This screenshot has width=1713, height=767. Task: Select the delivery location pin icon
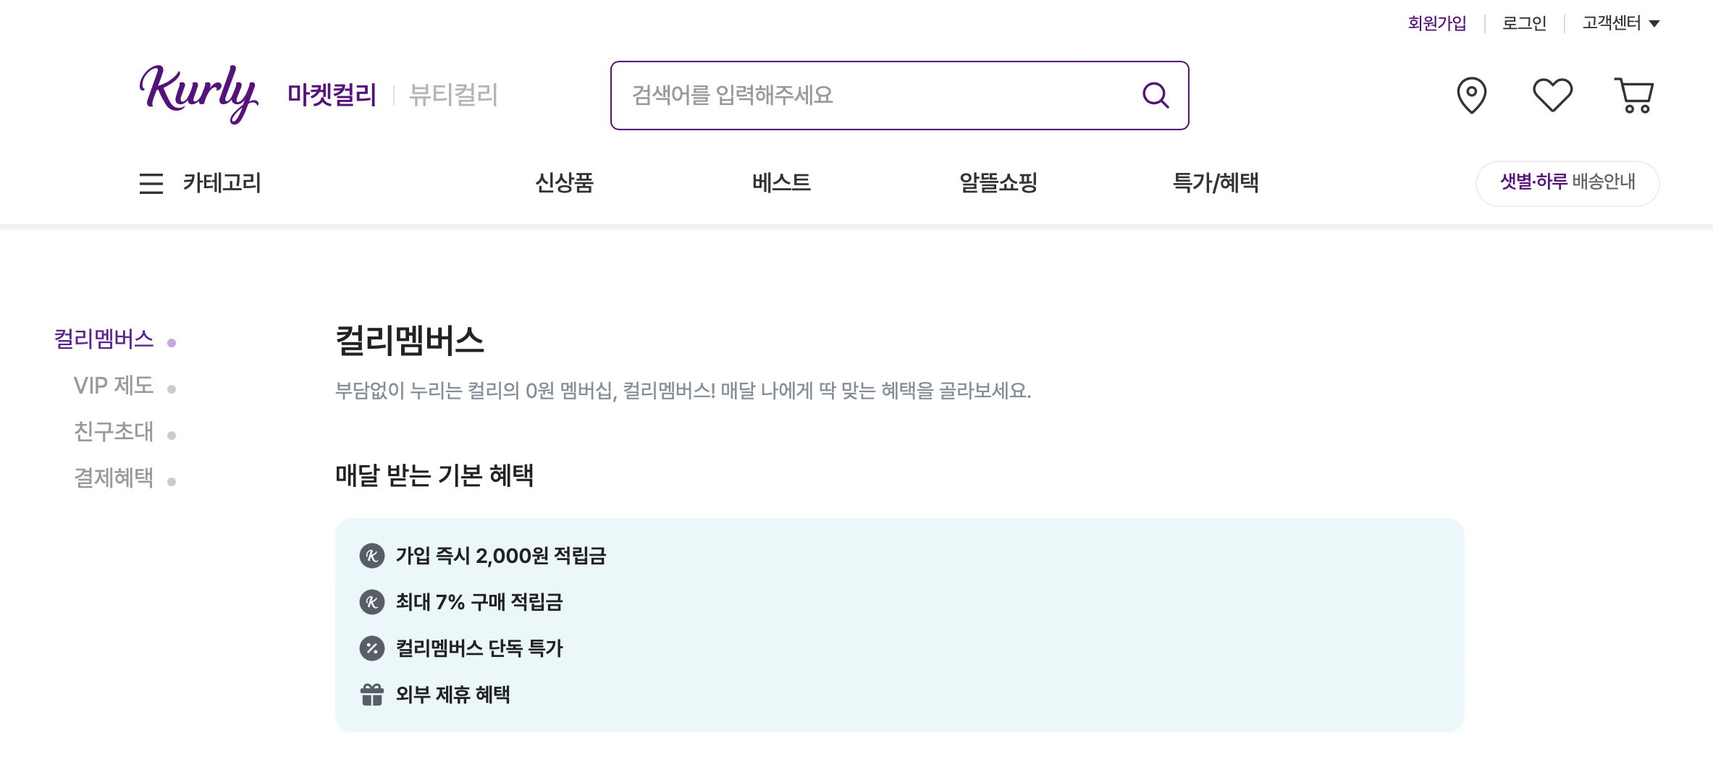tap(1470, 94)
